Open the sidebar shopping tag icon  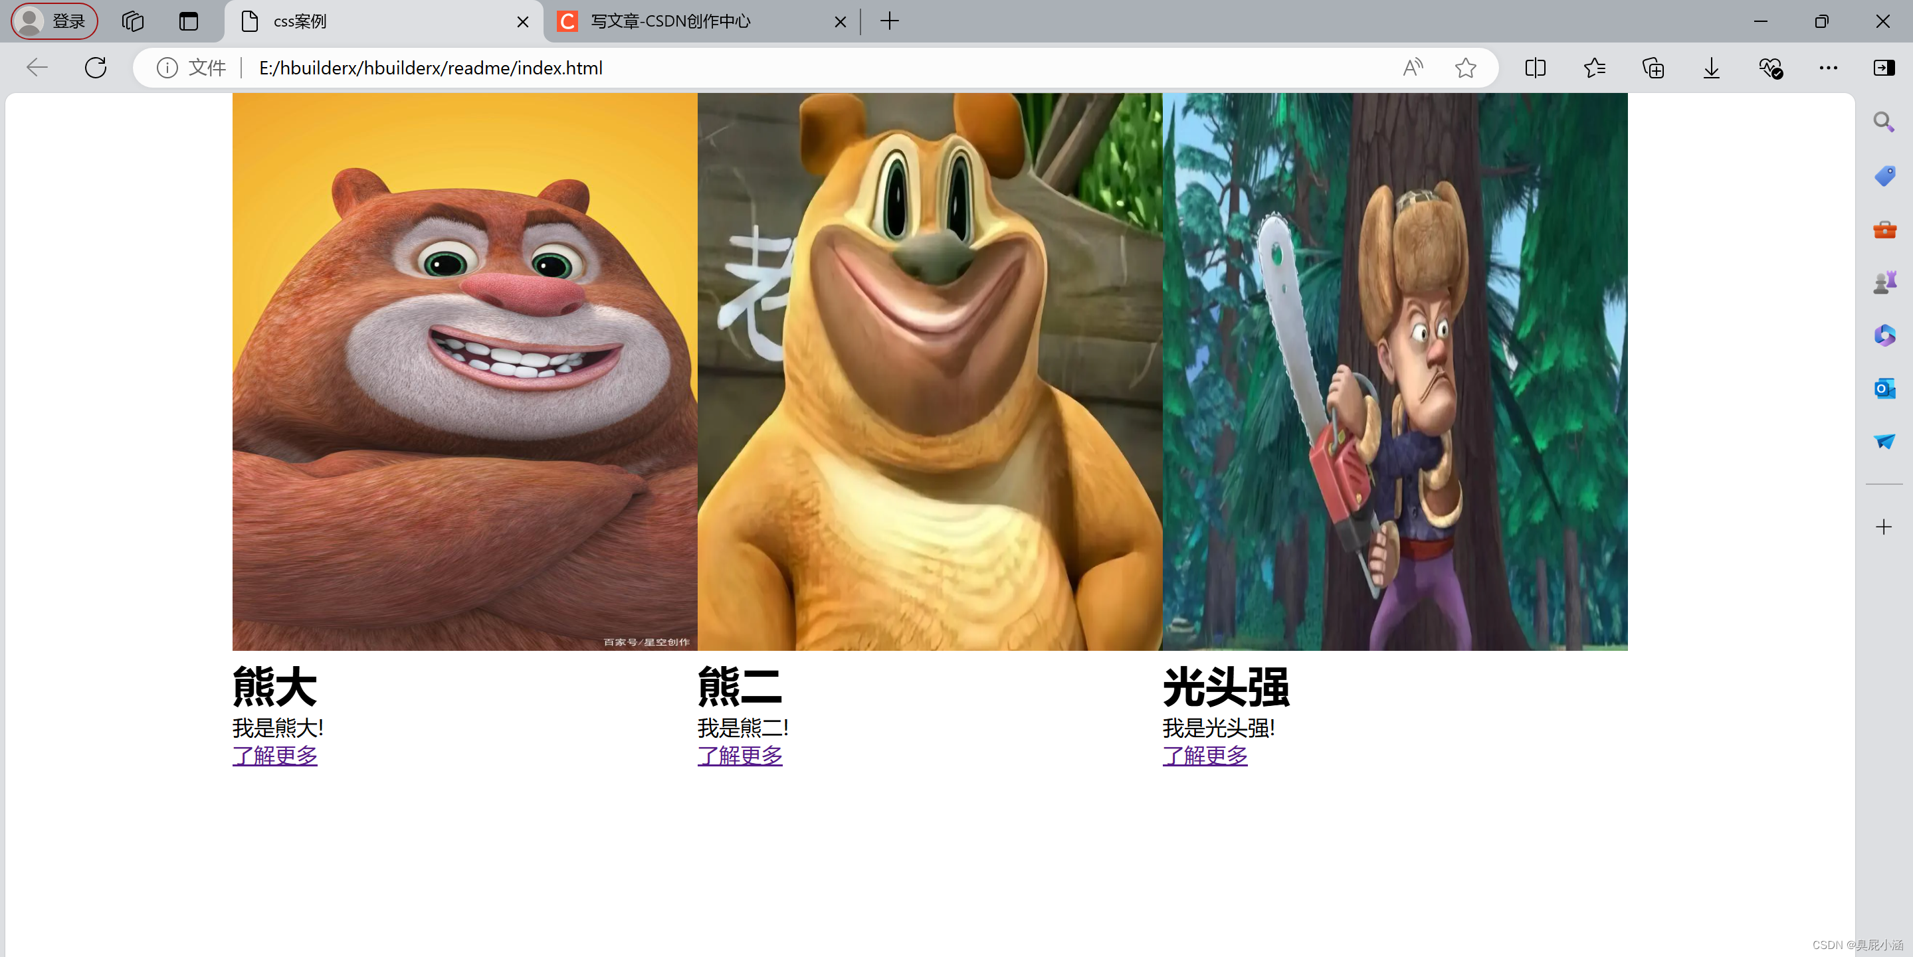[1883, 176]
